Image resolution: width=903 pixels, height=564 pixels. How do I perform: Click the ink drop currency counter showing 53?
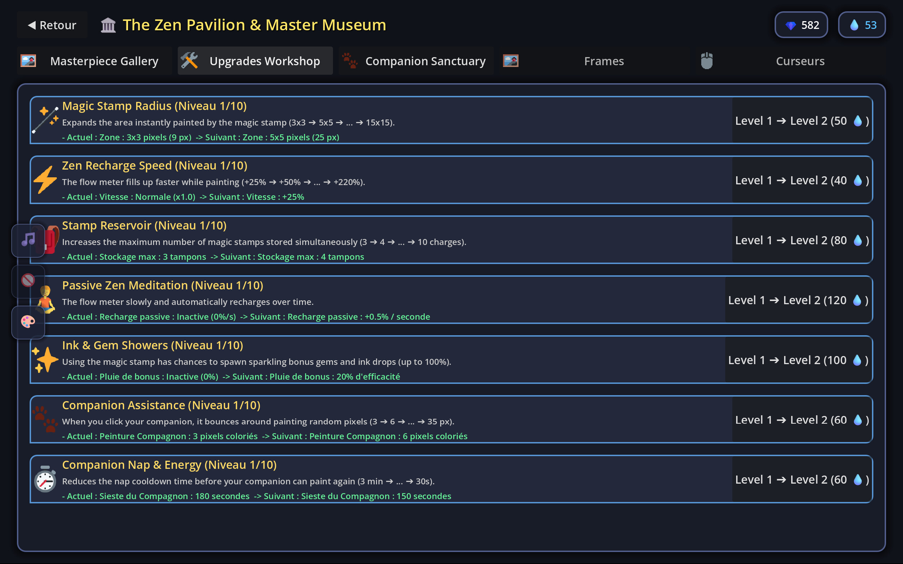coord(862,25)
